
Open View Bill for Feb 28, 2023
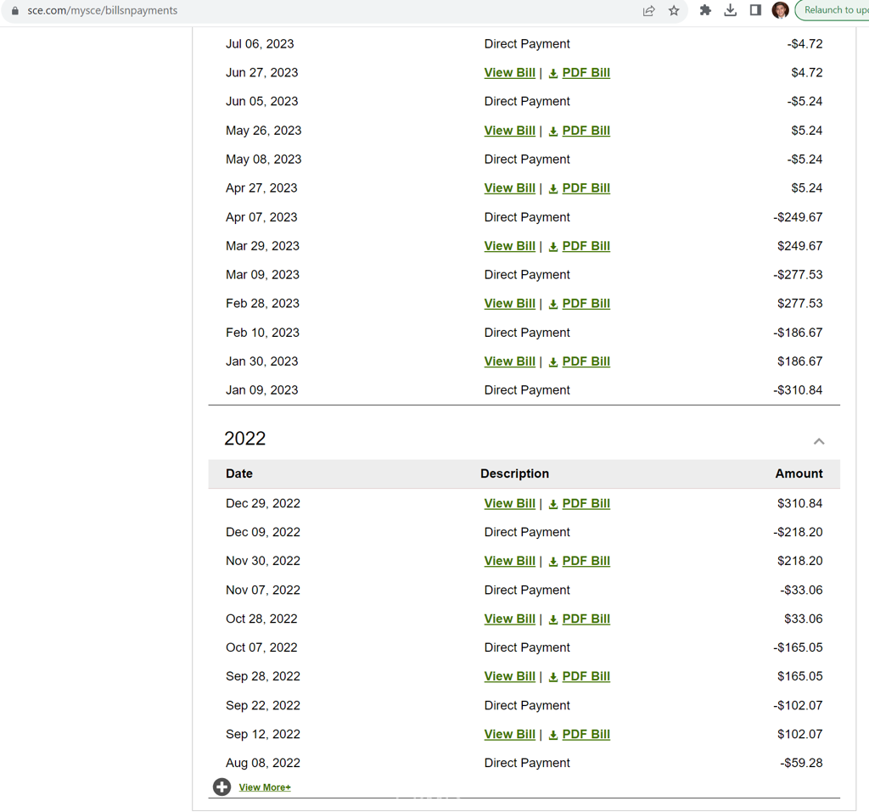[509, 304]
